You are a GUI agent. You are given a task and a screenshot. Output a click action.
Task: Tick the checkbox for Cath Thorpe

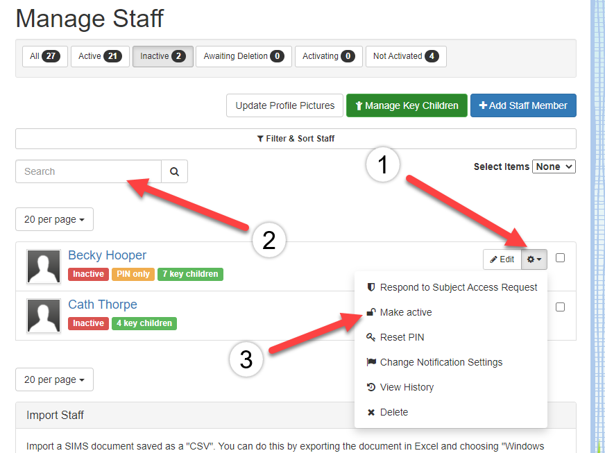click(561, 307)
